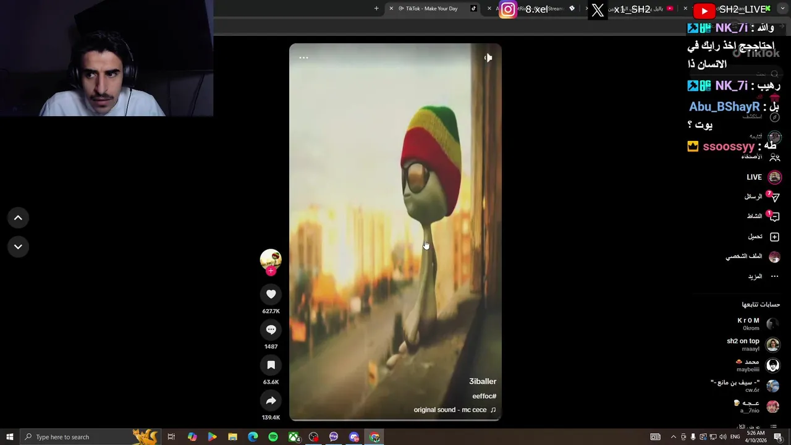Open the clock showing 5:26 AM

755,437
